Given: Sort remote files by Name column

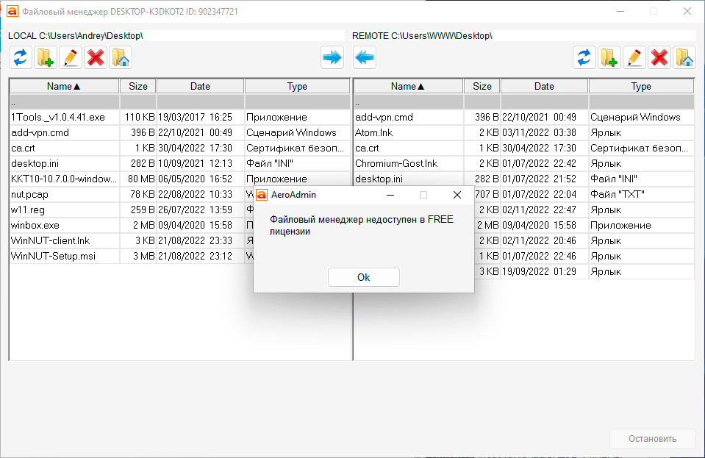Looking at the screenshot, I should coord(408,86).
